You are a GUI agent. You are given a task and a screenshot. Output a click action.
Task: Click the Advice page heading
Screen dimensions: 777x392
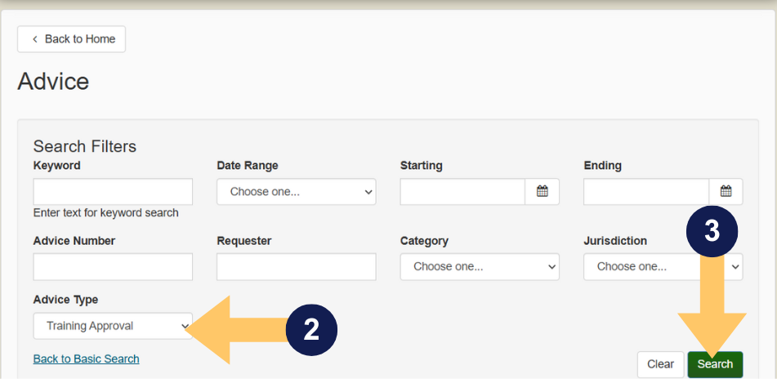53,82
